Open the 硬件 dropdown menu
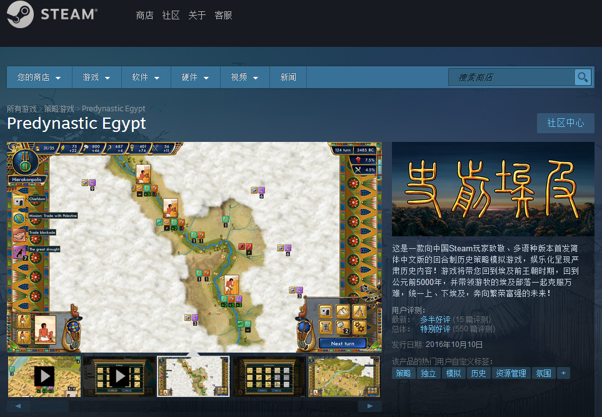602x417 pixels. click(x=196, y=77)
